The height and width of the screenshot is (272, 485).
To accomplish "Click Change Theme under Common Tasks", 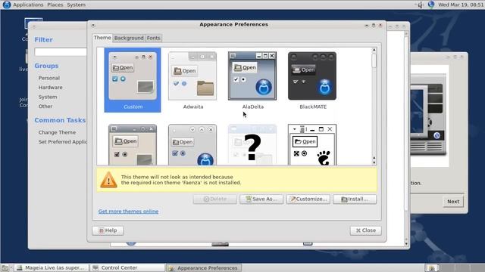I will tap(57, 132).
